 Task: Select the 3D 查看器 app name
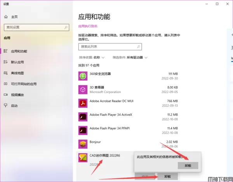[97, 87]
